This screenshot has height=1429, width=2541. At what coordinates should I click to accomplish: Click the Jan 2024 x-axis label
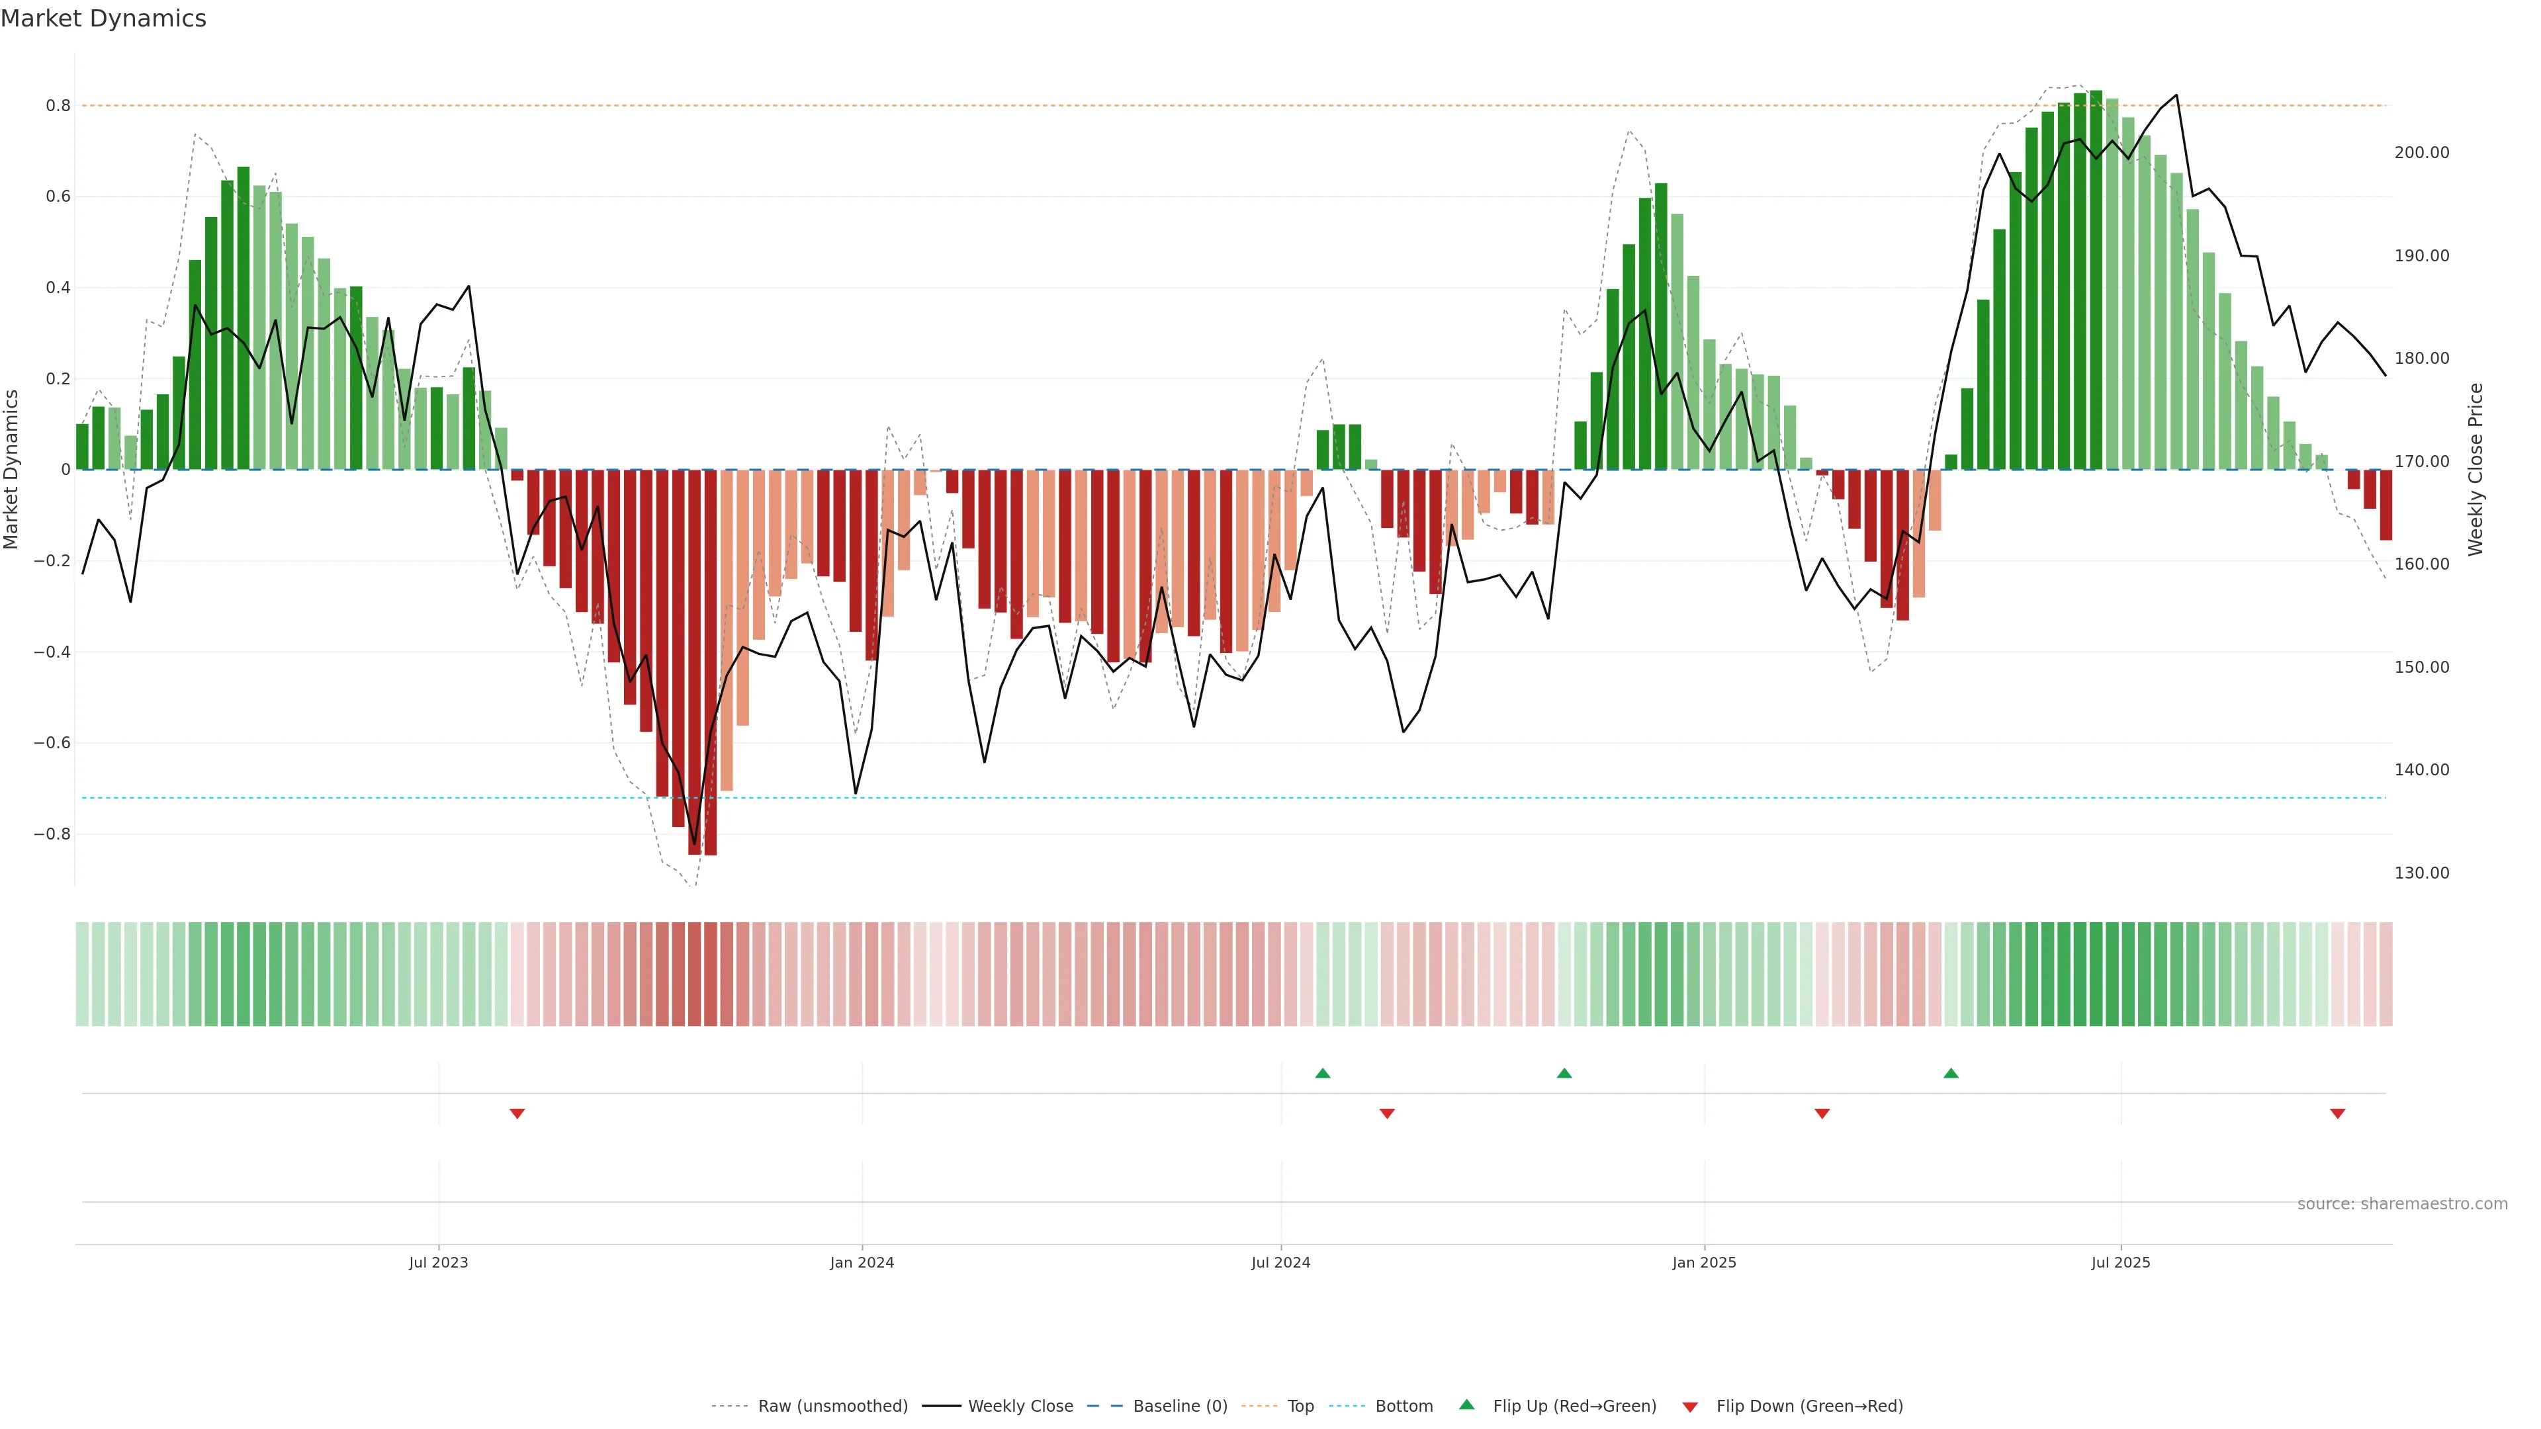[x=862, y=1262]
